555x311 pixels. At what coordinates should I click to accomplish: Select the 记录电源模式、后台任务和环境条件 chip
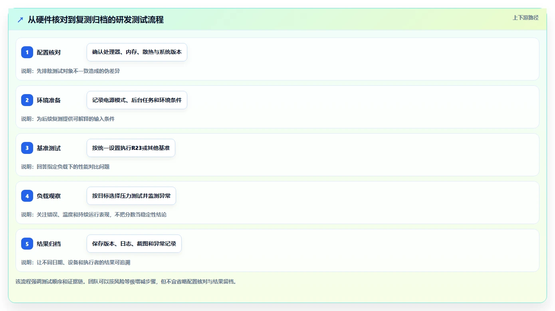(x=137, y=100)
